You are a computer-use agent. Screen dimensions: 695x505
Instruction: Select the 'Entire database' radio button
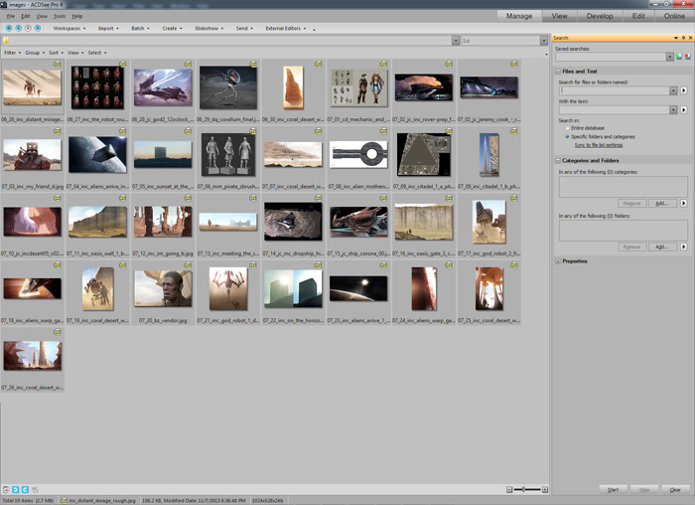click(x=566, y=128)
